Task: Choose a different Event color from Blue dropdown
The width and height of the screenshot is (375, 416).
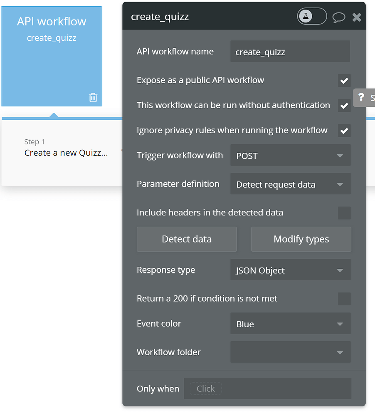Action: pyautogui.click(x=291, y=323)
